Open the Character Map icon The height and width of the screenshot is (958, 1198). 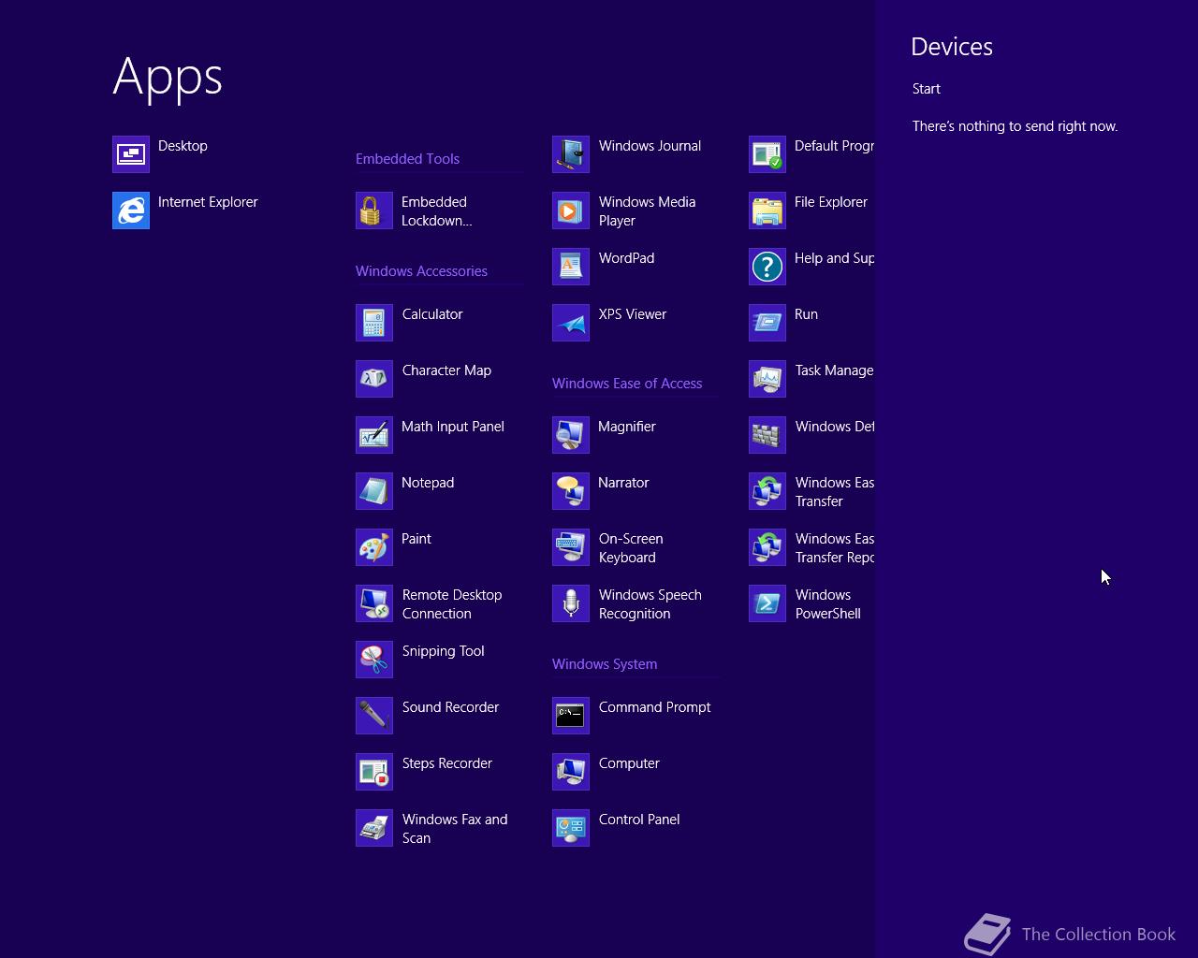374,379
